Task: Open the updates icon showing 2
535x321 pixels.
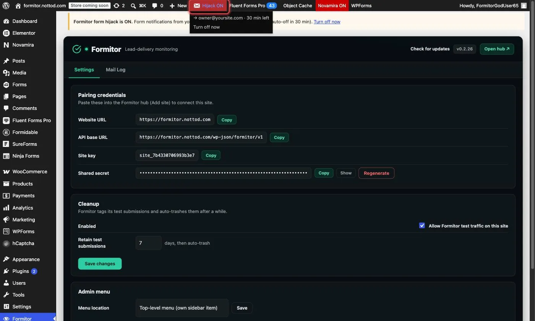Action: pos(116,6)
